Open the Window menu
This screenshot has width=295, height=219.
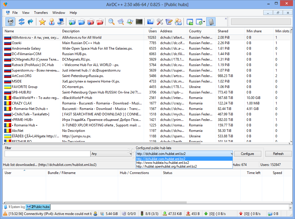click(x=59, y=13)
